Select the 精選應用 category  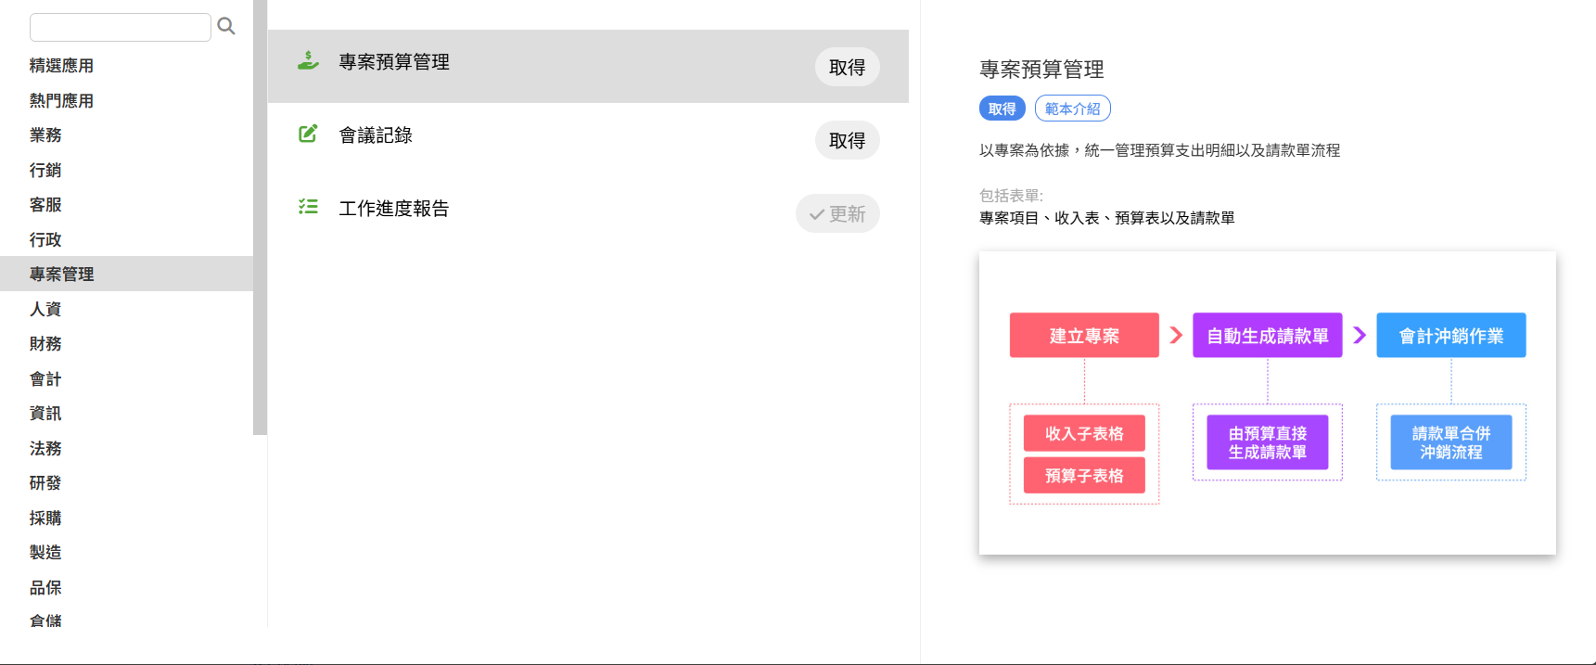click(61, 66)
